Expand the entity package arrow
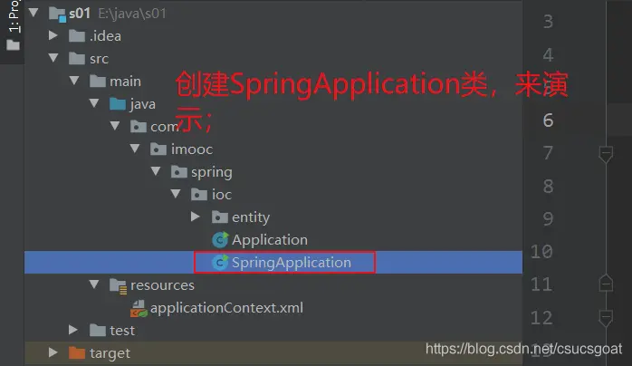The width and height of the screenshot is (632, 366). coord(196,217)
